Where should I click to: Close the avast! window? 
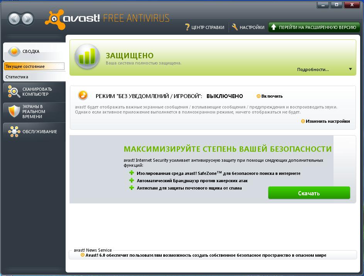[x=352, y=5]
